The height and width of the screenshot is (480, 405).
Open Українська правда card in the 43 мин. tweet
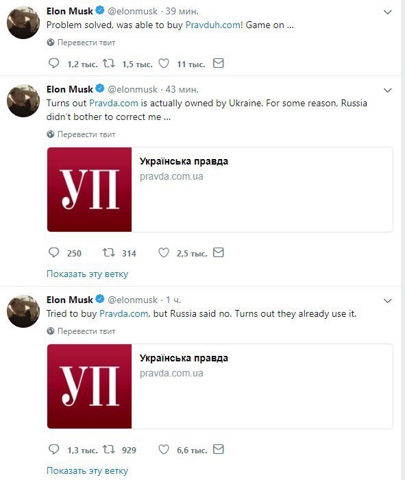click(x=220, y=189)
